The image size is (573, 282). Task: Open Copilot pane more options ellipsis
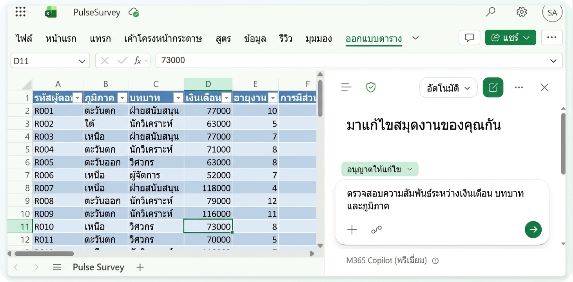(519, 87)
